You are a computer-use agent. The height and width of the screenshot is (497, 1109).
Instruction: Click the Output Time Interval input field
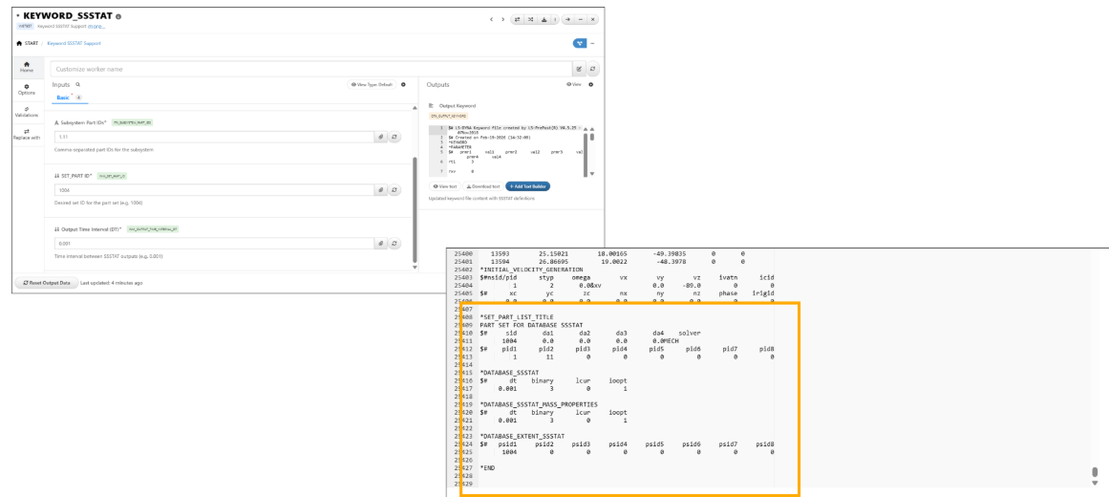click(210, 244)
